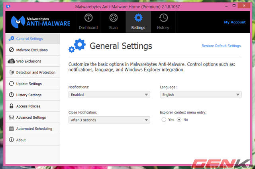Click the Settings gear icon in header
Image resolution: width=255 pixels, height=169 pixels.
[138, 18]
